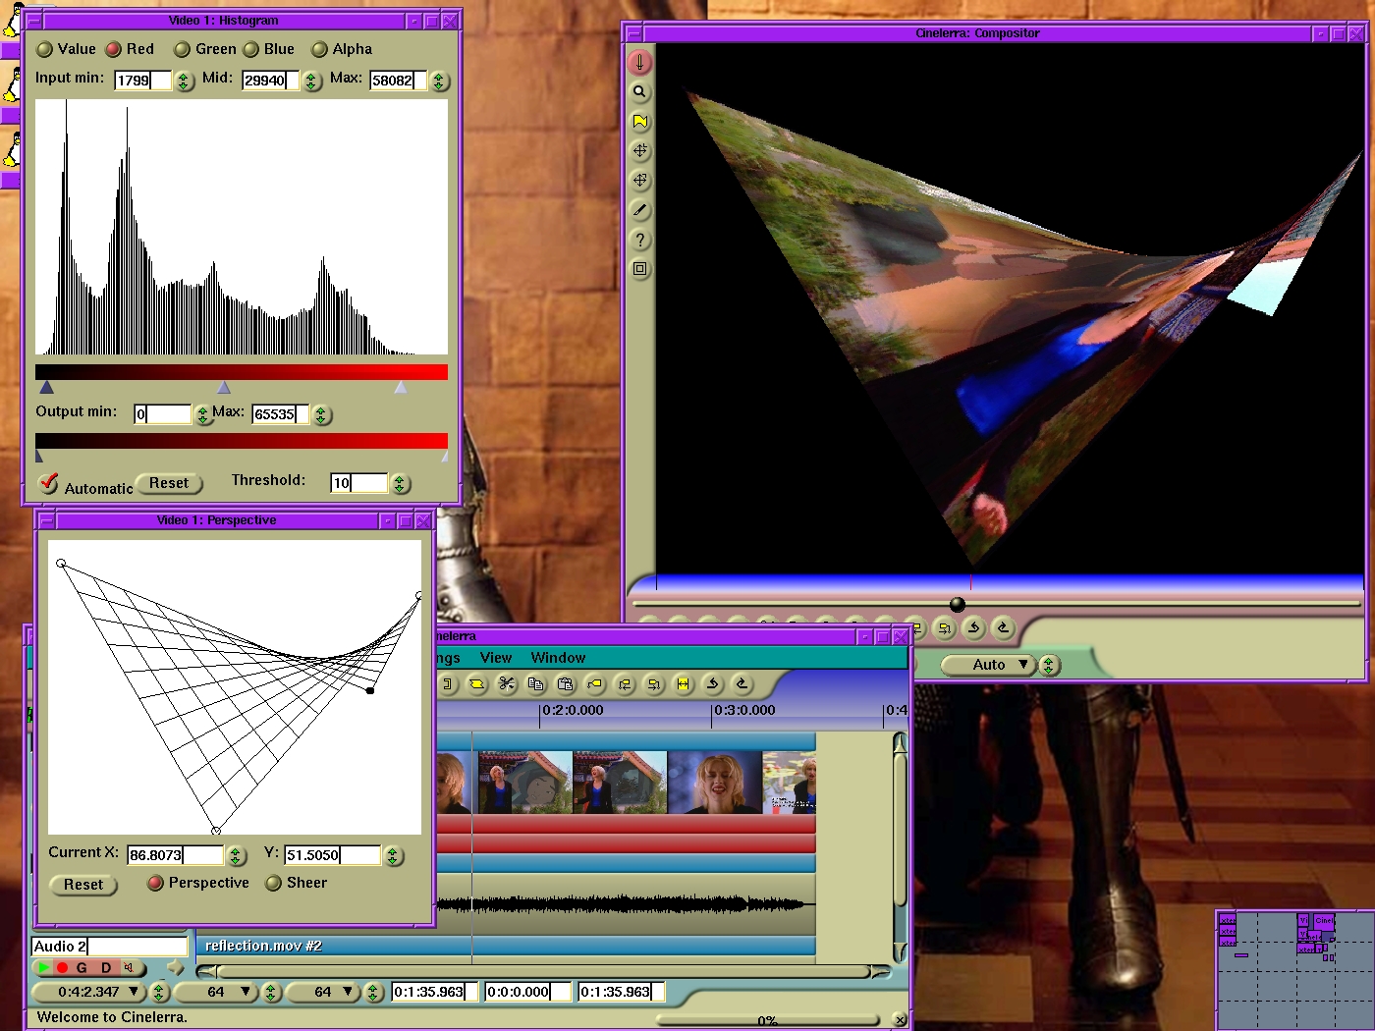Toggle the Automatic checkbox in Histogram
The width and height of the screenshot is (1375, 1031).
(48, 483)
